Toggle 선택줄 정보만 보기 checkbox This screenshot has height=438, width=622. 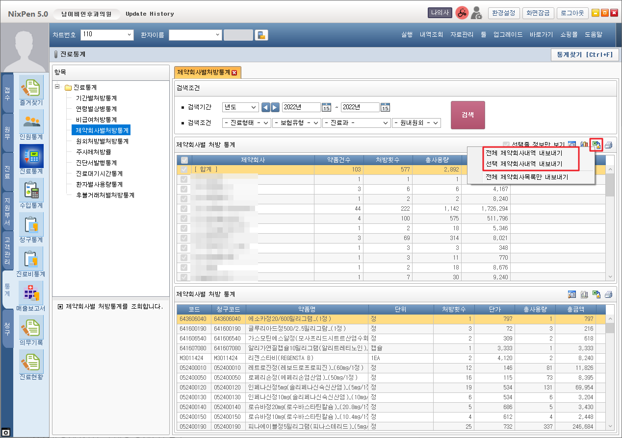point(506,145)
